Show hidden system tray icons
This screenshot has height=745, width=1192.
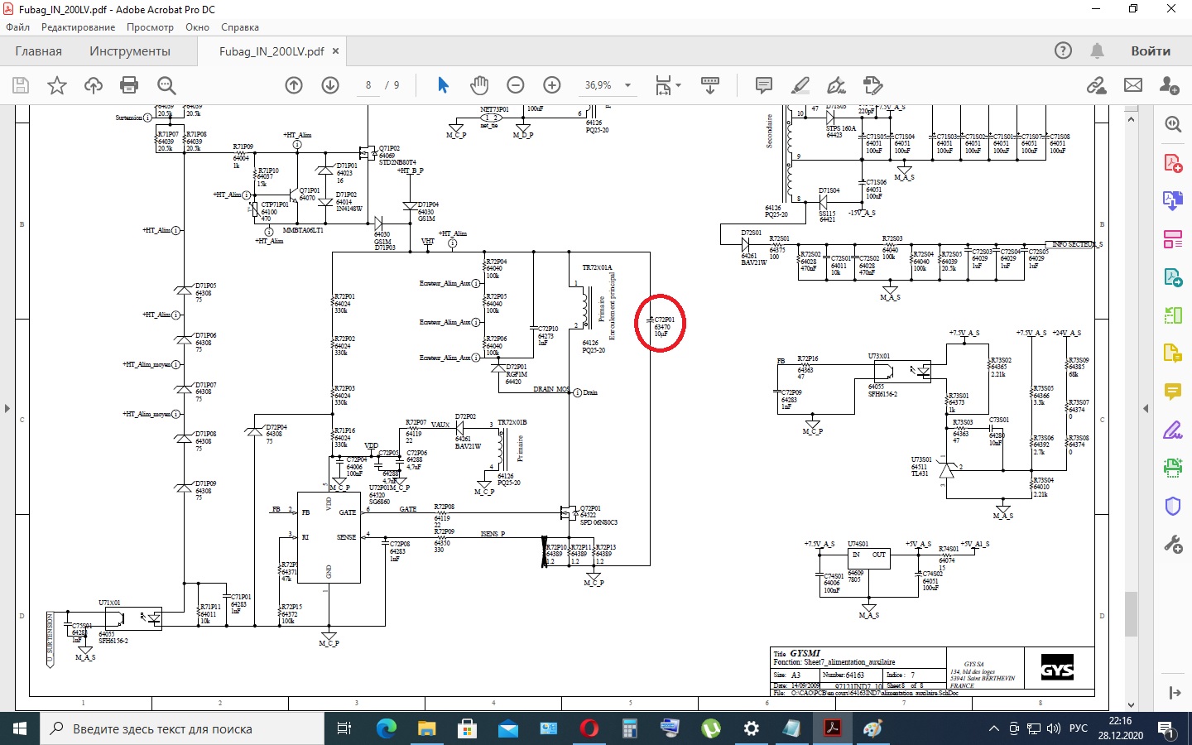click(994, 728)
